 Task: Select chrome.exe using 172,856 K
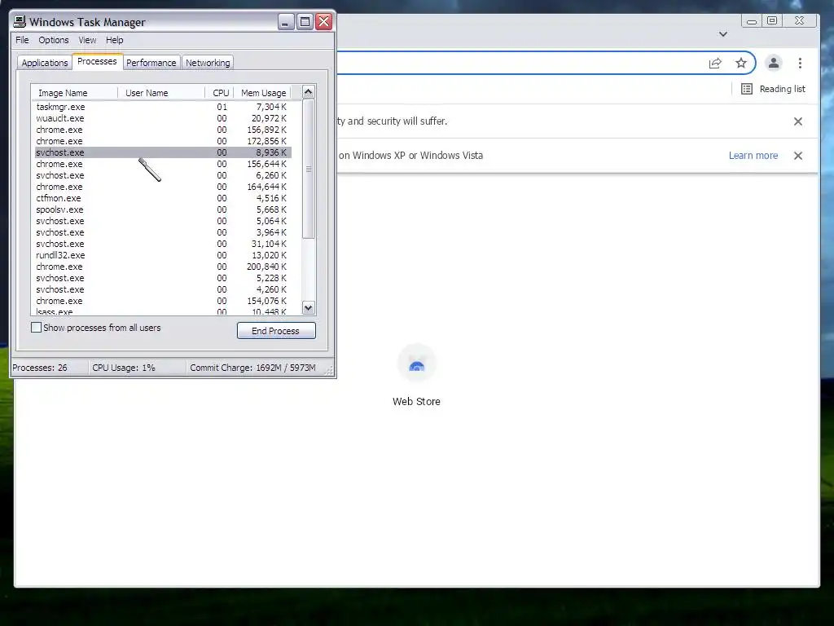[x=163, y=141]
